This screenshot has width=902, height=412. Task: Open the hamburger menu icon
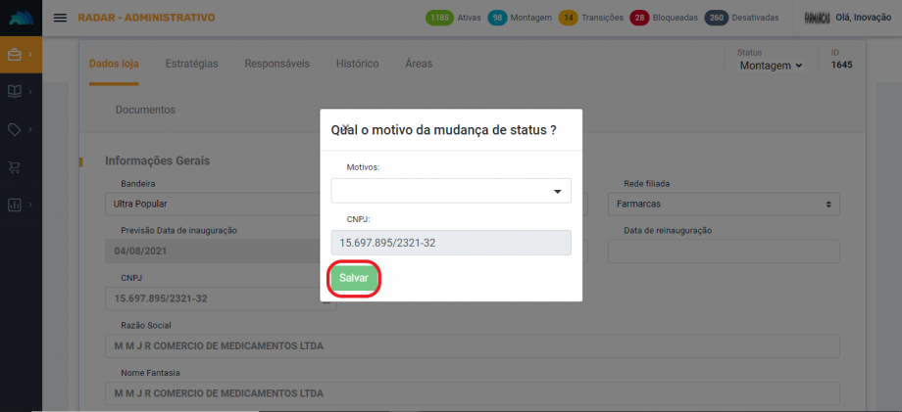tap(61, 18)
